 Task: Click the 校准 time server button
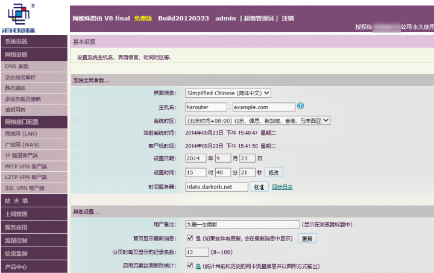[x=259, y=187]
